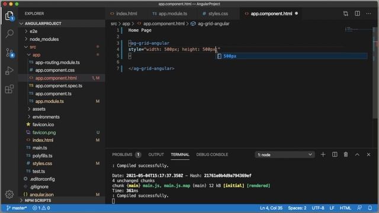Change HTML language mode
379x213 pixels.
pos(345,208)
